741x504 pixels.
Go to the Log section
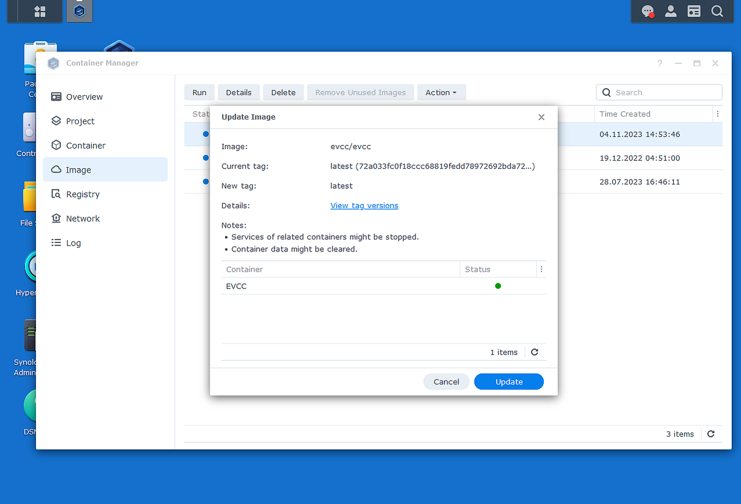tap(105, 243)
